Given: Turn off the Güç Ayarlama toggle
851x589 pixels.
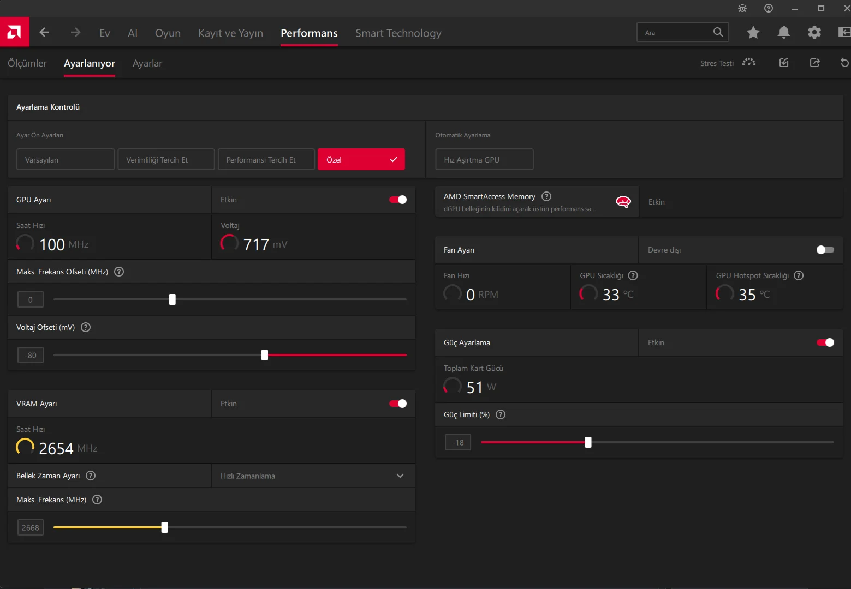Looking at the screenshot, I should tap(825, 342).
